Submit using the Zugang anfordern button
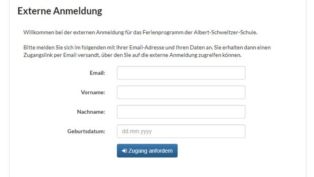Screen dimensions: 314x177 [147, 151]
